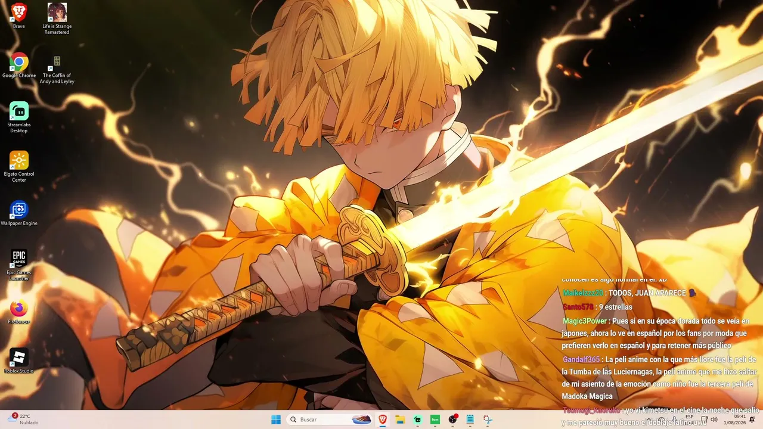Click the Buscar taskbar search box
This screenshot has width=763, height=429.
click(330, 419)
